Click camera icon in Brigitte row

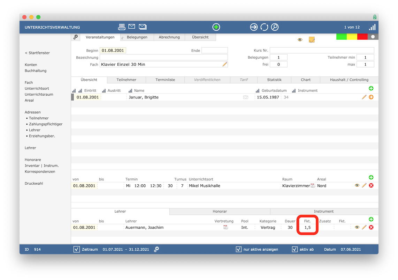246,97
